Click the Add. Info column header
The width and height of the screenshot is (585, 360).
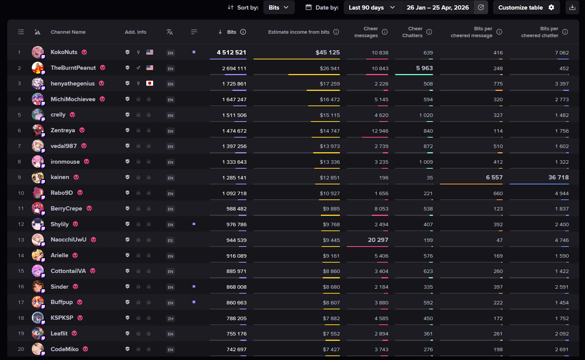[x=136, y=32]
